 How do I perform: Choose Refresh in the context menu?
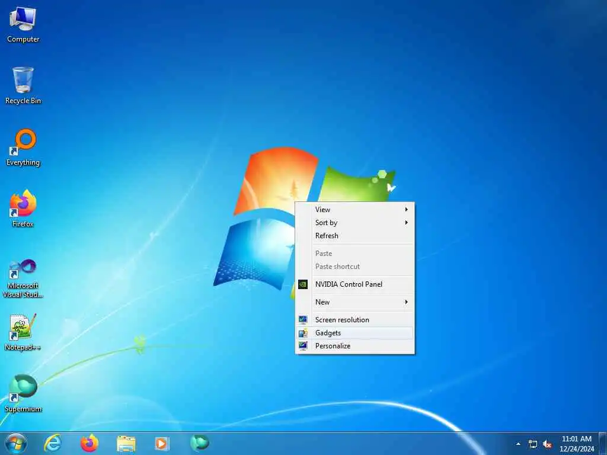pos(355,236)
